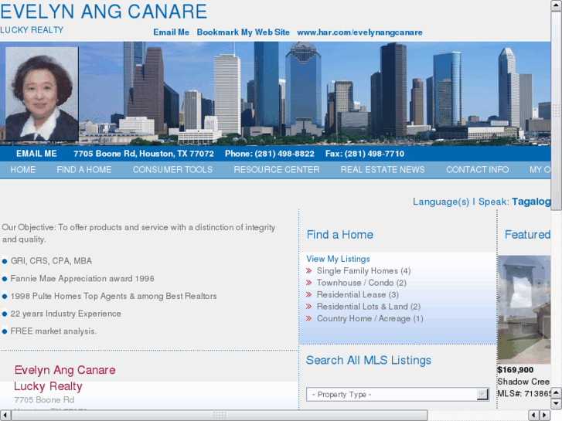Click the GRI, CRS, CPA, MBA bullet
This screenshot has width=562, height=421.
pos(51,261)
